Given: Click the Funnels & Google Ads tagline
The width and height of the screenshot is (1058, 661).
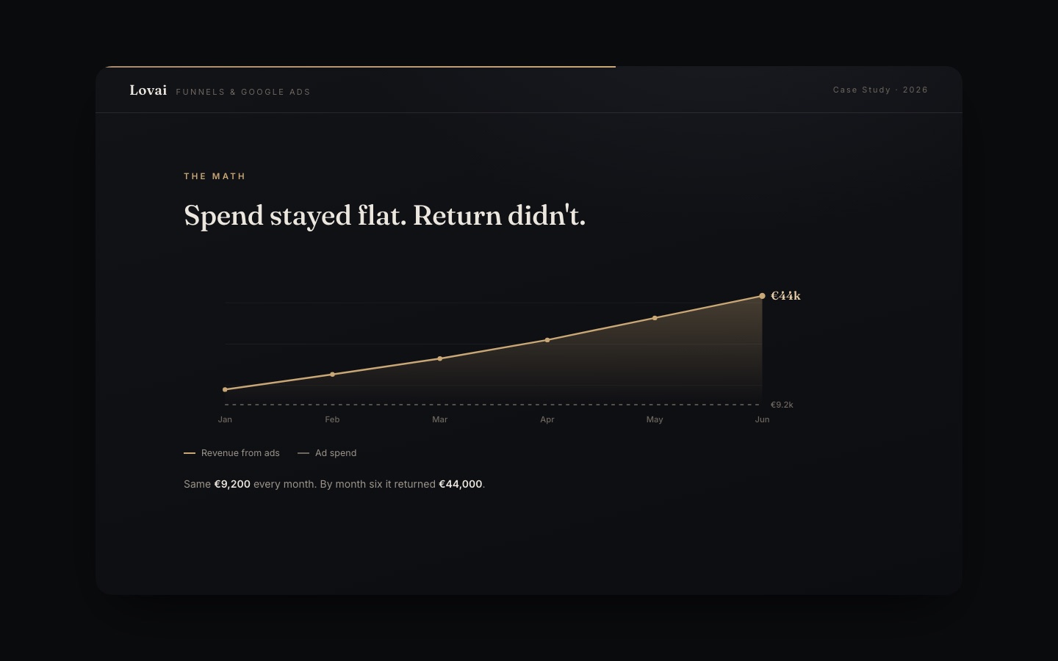Looking at the screenshot, I should click(243, 92).
